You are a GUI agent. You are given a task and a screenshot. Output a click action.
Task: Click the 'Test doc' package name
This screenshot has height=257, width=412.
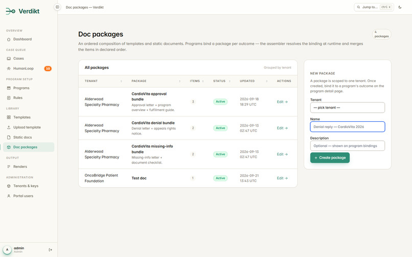(139, 178)
